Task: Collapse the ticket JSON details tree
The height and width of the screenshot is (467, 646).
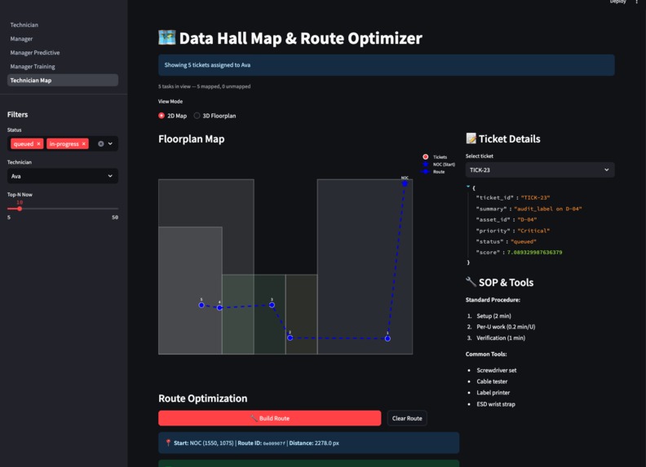Action: pos(468,187)
